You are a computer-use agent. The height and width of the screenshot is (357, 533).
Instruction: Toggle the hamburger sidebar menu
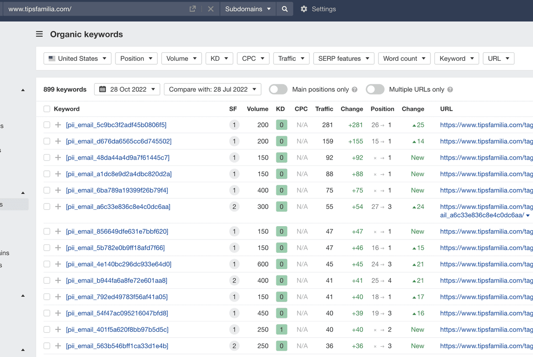[40, 34]
